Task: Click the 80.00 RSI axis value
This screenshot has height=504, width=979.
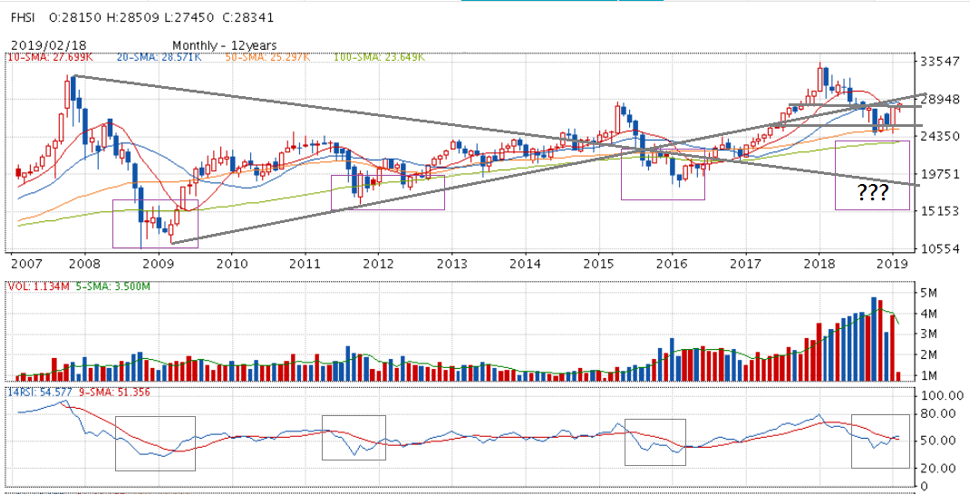Action: [938, 413]
